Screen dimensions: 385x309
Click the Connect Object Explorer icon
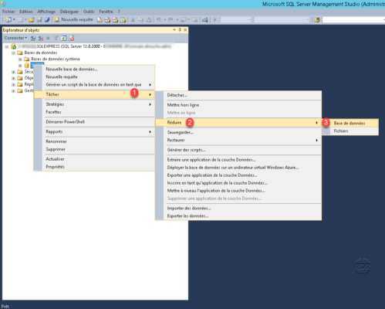coord(33,38)
